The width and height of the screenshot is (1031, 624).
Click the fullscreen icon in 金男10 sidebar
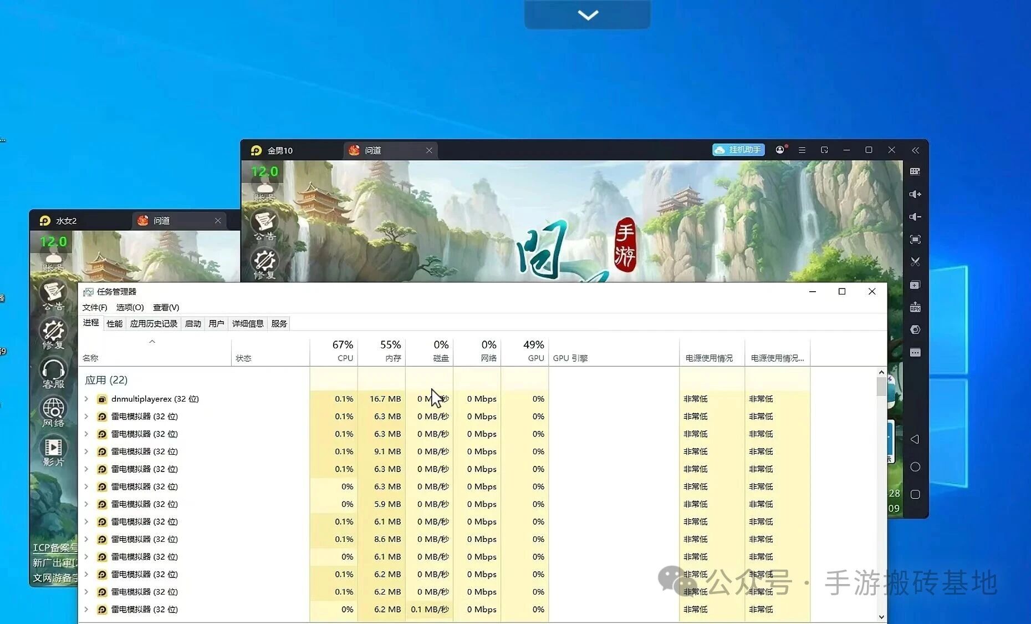[915, 240]
